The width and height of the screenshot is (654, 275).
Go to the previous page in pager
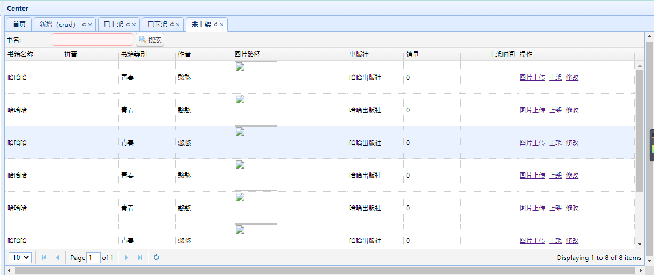pos(58,257)
